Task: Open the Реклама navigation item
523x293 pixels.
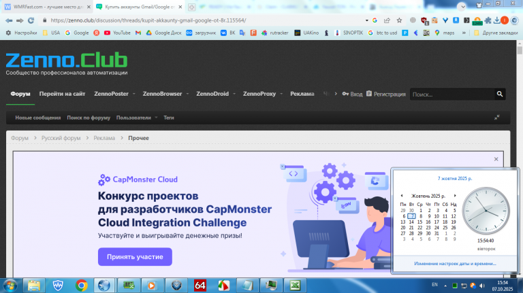Action: click(x=302, y=94)
